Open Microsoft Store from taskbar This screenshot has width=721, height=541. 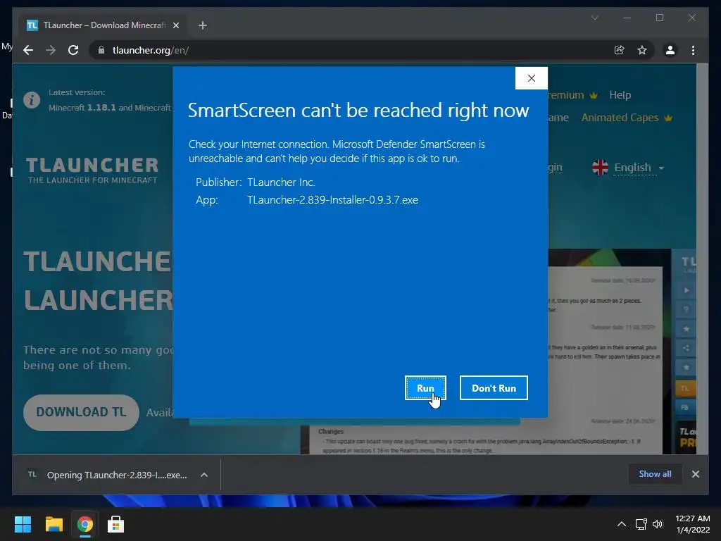click(x=115, y=524)
